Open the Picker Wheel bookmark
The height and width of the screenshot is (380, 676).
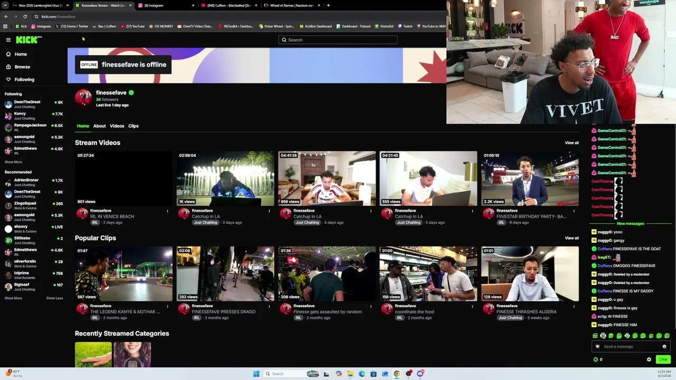point(276,26)
